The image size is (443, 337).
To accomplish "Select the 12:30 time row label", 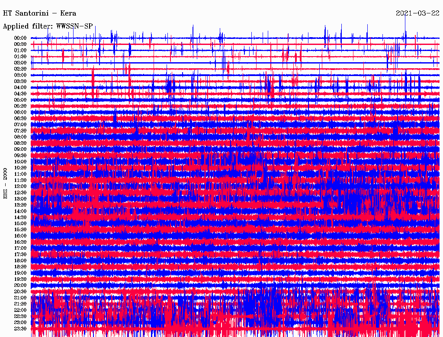I will point(20,193).
